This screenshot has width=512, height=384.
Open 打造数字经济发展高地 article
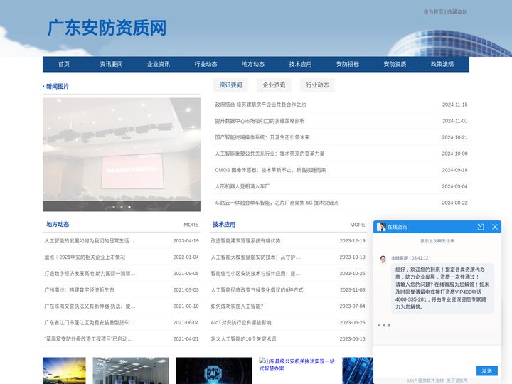[x=90, y=274]
